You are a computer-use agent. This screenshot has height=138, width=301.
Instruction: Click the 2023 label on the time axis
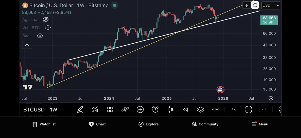[52, 98]
